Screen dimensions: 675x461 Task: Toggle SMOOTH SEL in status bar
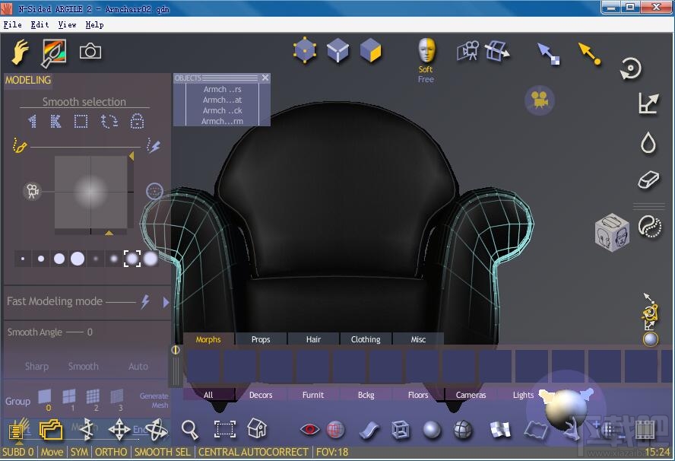point(163,452)
